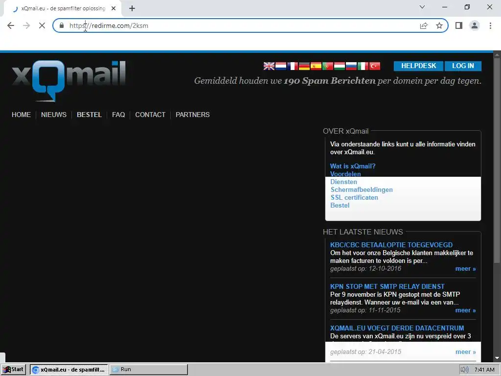501x376 pixels.
Task: Click the scrollbar down arrow
Action: point(497,358)
